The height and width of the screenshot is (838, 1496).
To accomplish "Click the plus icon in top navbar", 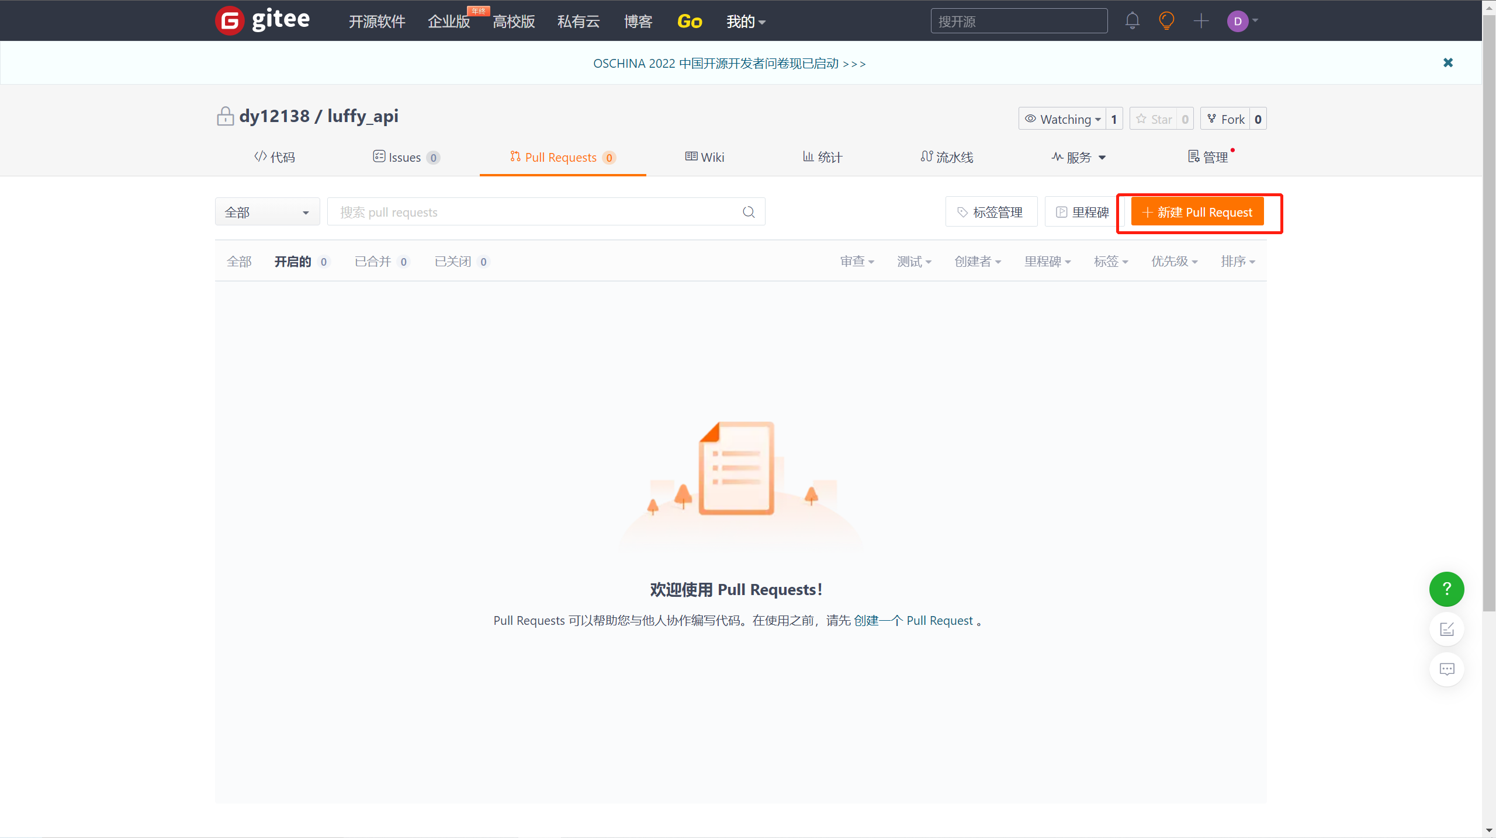I will (x=1201, y=21).
